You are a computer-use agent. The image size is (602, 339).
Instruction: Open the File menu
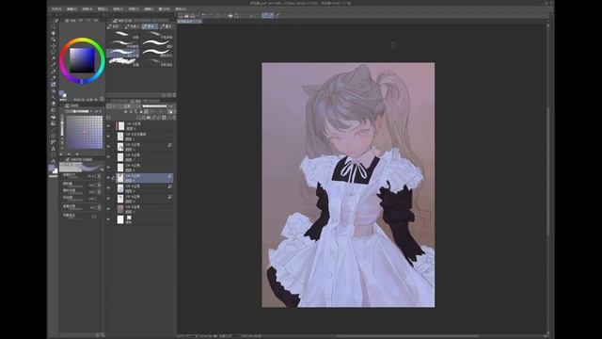[56, 8]
